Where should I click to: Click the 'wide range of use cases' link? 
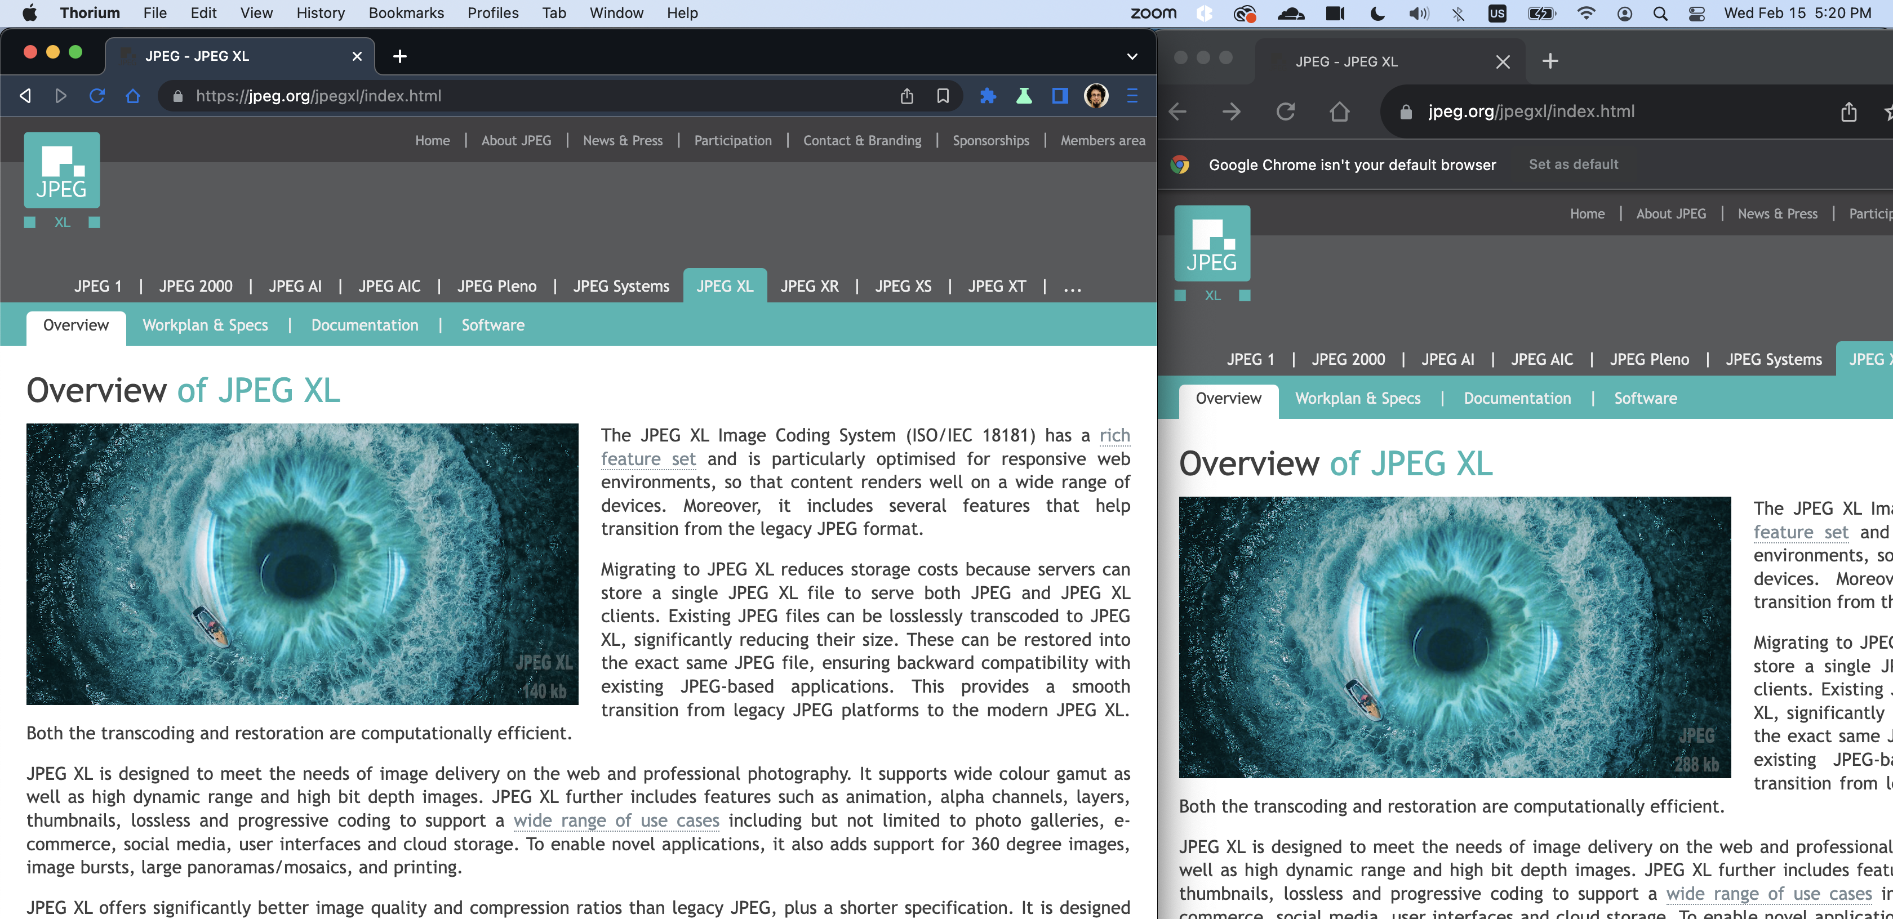click(x=616, y=820)
